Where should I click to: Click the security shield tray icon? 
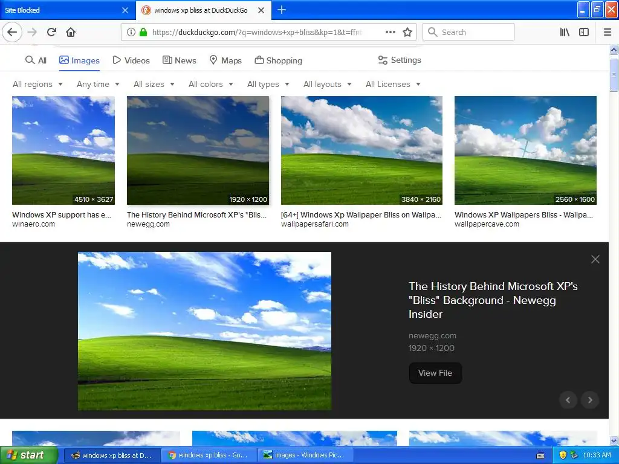click(563, 455)
